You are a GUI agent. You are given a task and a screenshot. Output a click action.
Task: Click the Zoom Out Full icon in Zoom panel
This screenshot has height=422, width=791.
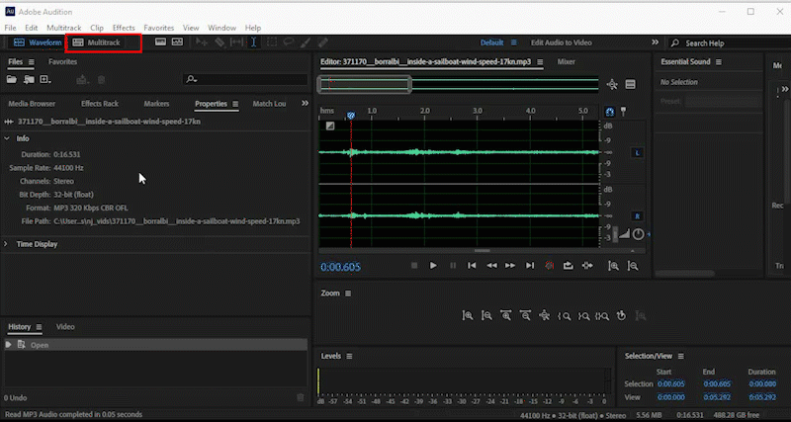coord(544,316)
